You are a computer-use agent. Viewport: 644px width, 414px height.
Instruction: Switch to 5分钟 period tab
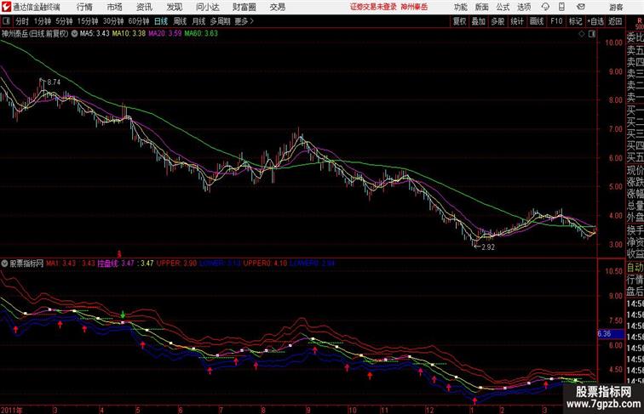pos(64,21)
